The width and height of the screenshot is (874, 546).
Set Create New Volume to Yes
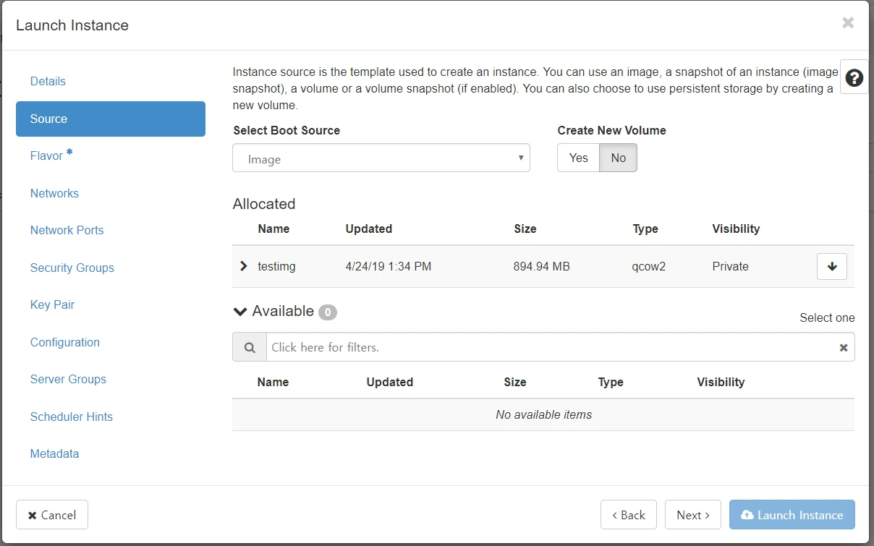click(x=578, y=158)
